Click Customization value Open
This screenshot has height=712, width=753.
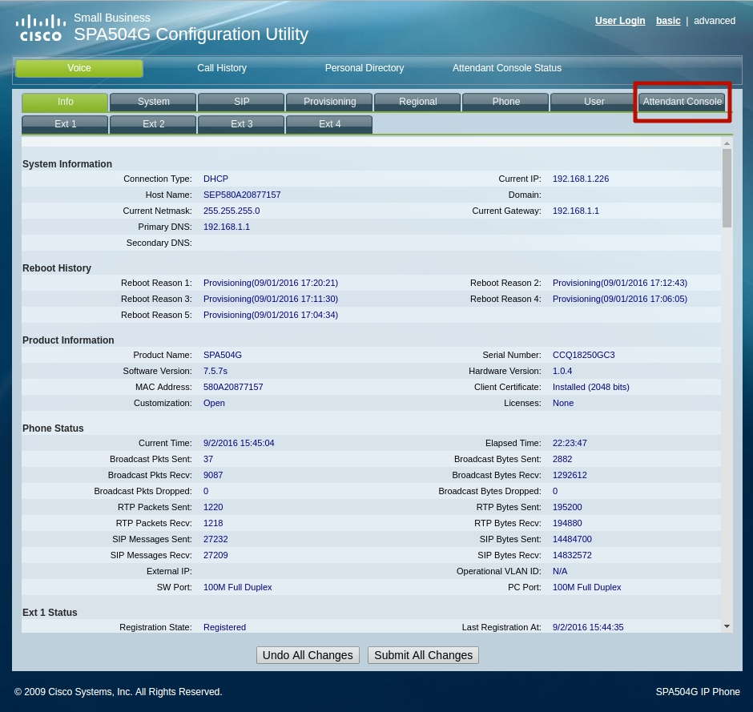(214, 404)
